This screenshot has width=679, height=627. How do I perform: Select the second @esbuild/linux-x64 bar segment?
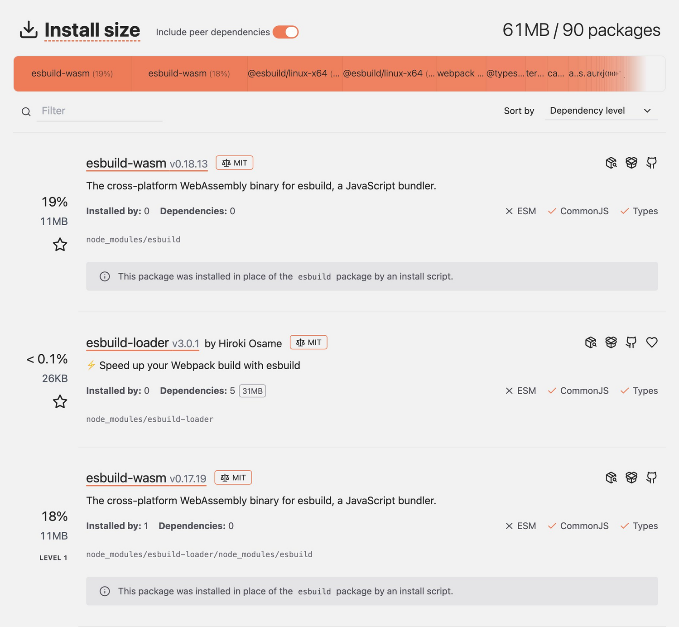pyautogui.click(x=390, y=73)
